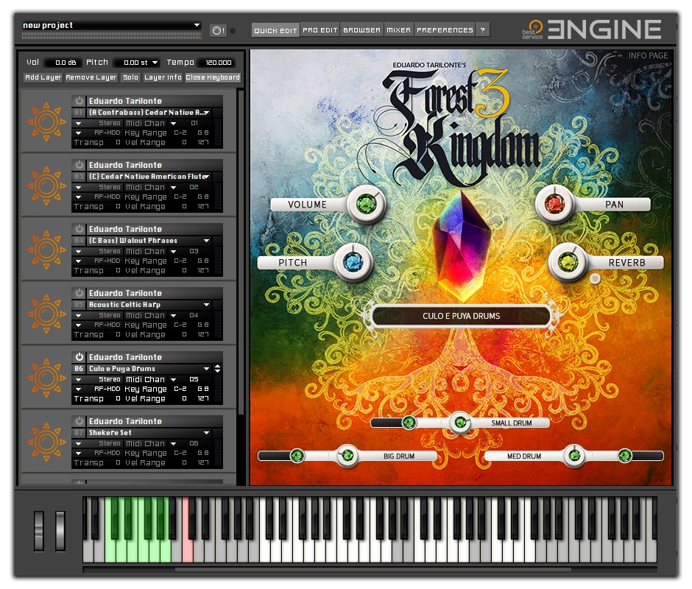The width and height of the screenshot is (692, 589).
Task: Click Layer Info button
Action: tap(163, 77)
